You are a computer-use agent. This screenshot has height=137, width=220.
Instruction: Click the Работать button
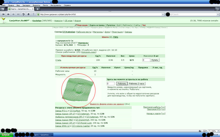click(122, 84)
